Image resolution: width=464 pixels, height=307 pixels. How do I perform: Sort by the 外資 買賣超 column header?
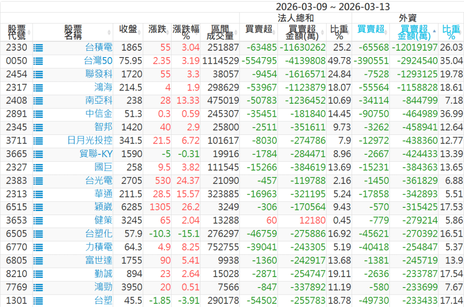[370, 29]
